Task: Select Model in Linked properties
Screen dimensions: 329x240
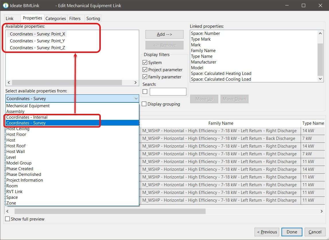Action: (x=197, y=68)
